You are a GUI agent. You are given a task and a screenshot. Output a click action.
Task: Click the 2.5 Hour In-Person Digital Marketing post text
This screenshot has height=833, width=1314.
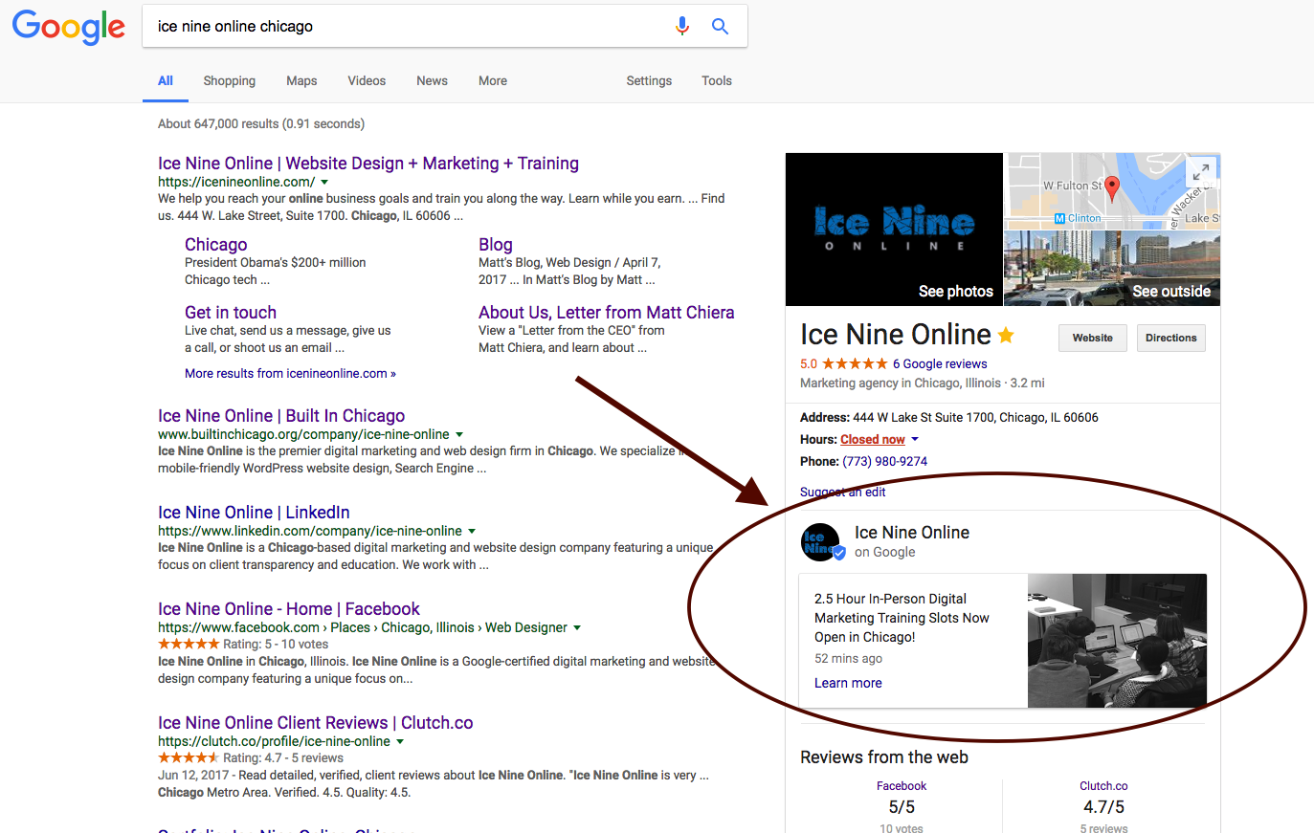tap(902, 618)
